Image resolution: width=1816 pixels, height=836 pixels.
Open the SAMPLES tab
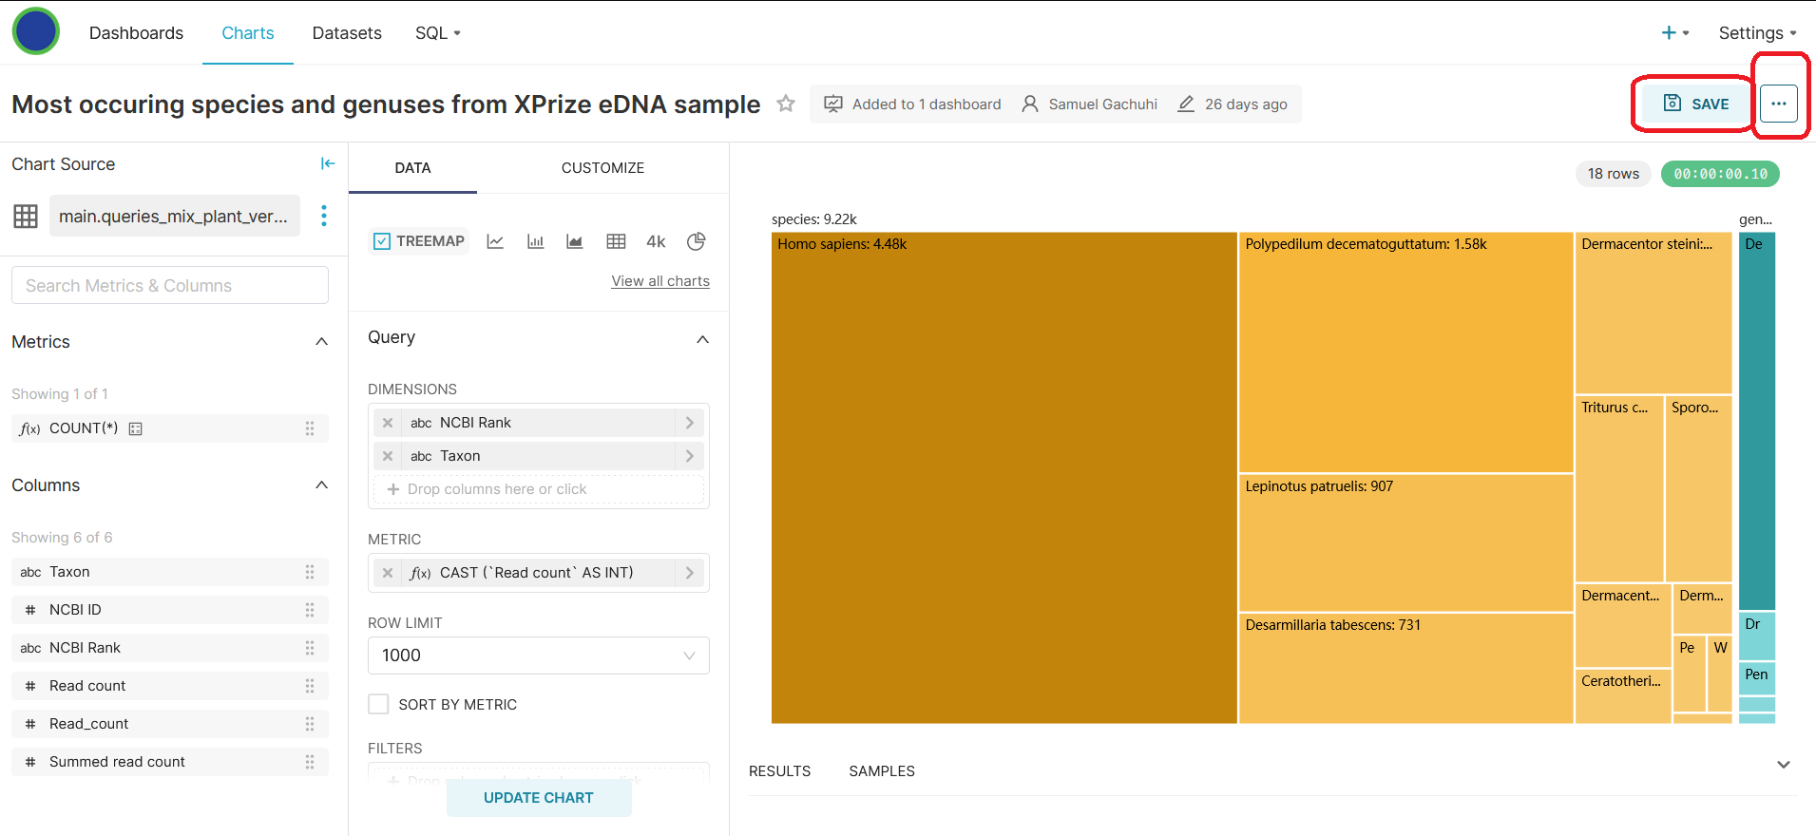click(882, 771)
